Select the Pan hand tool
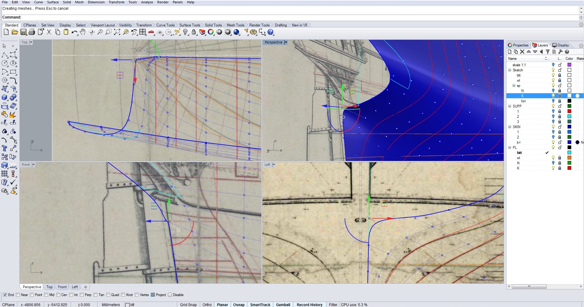The image size is (584, 307). (x=83, y=32)
